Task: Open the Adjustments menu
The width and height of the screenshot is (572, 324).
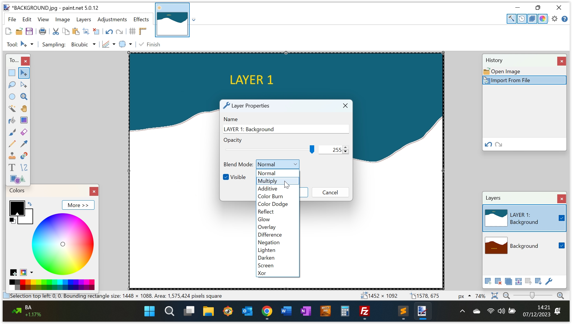Action: [112, 19]
